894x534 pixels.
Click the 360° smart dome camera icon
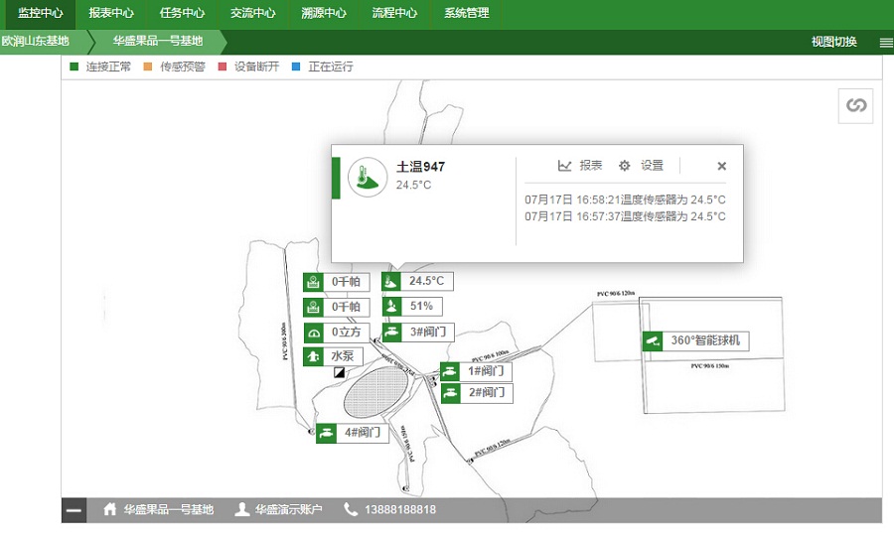(x=653, y=340)
